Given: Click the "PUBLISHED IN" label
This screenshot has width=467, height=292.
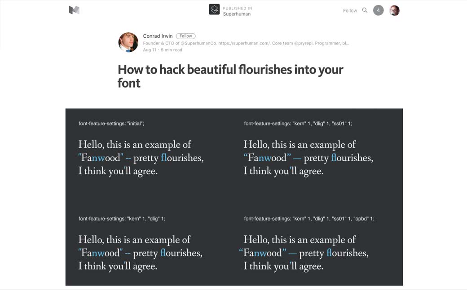Looking at the screenshot, I should pyautogui.click(x=237, y=8).
